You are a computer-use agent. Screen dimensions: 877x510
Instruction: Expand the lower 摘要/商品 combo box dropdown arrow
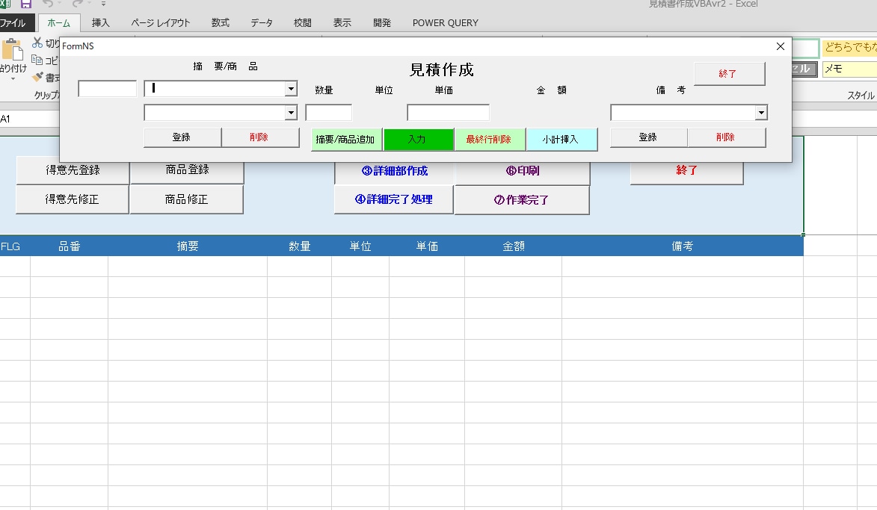[x=291, y=113]
